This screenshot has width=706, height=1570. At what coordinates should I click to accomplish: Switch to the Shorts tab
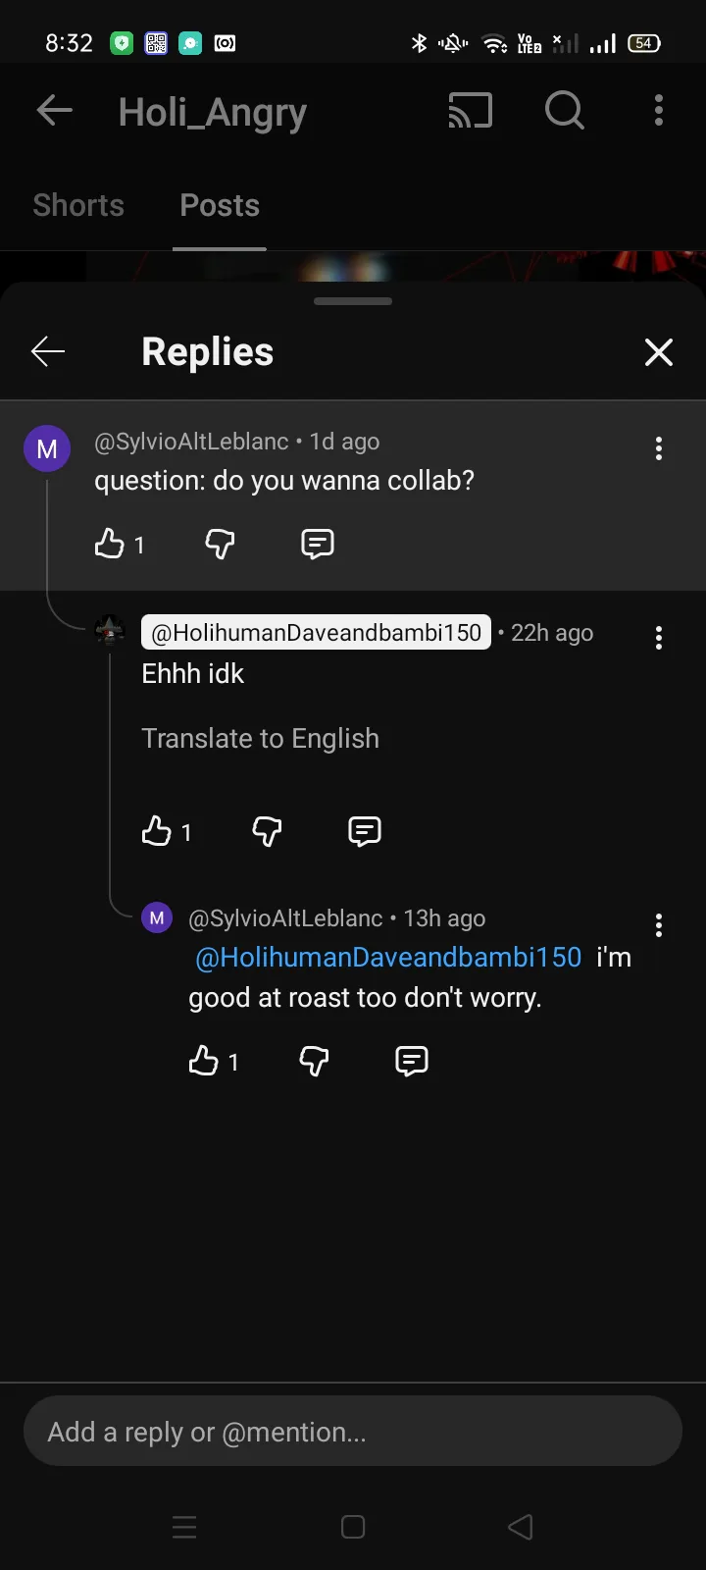pyautogui.click(x=78, y=205)
